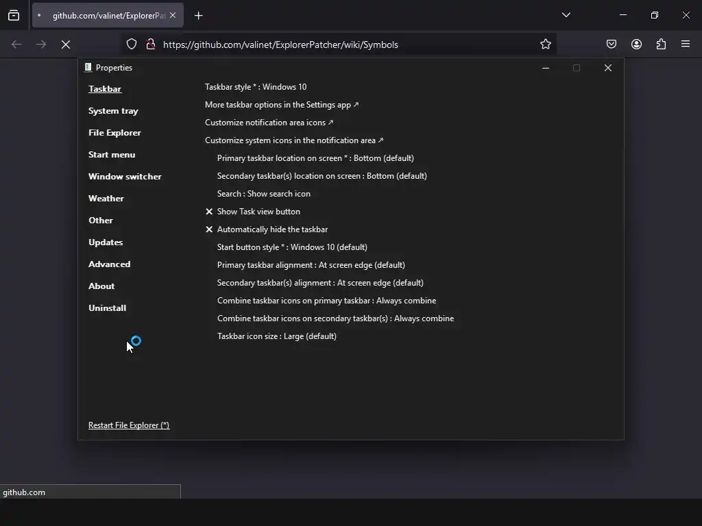Viewport: 702px width, 526px height.
Task: Open Firefox recent browsing view icon
Action: pos(14,16)
